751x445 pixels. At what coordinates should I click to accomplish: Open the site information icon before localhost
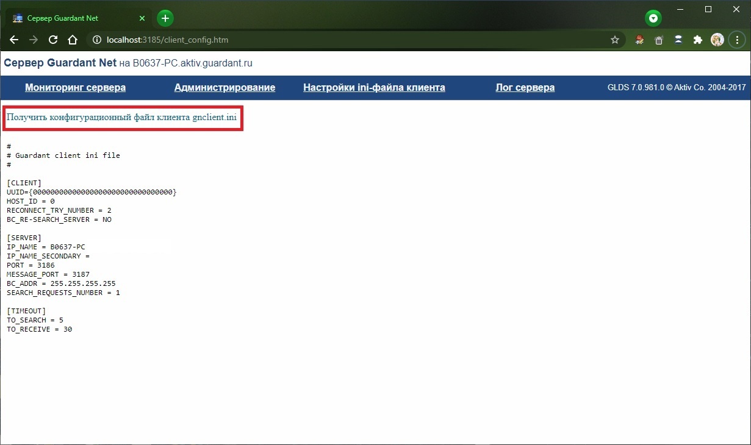coord(96,40)
